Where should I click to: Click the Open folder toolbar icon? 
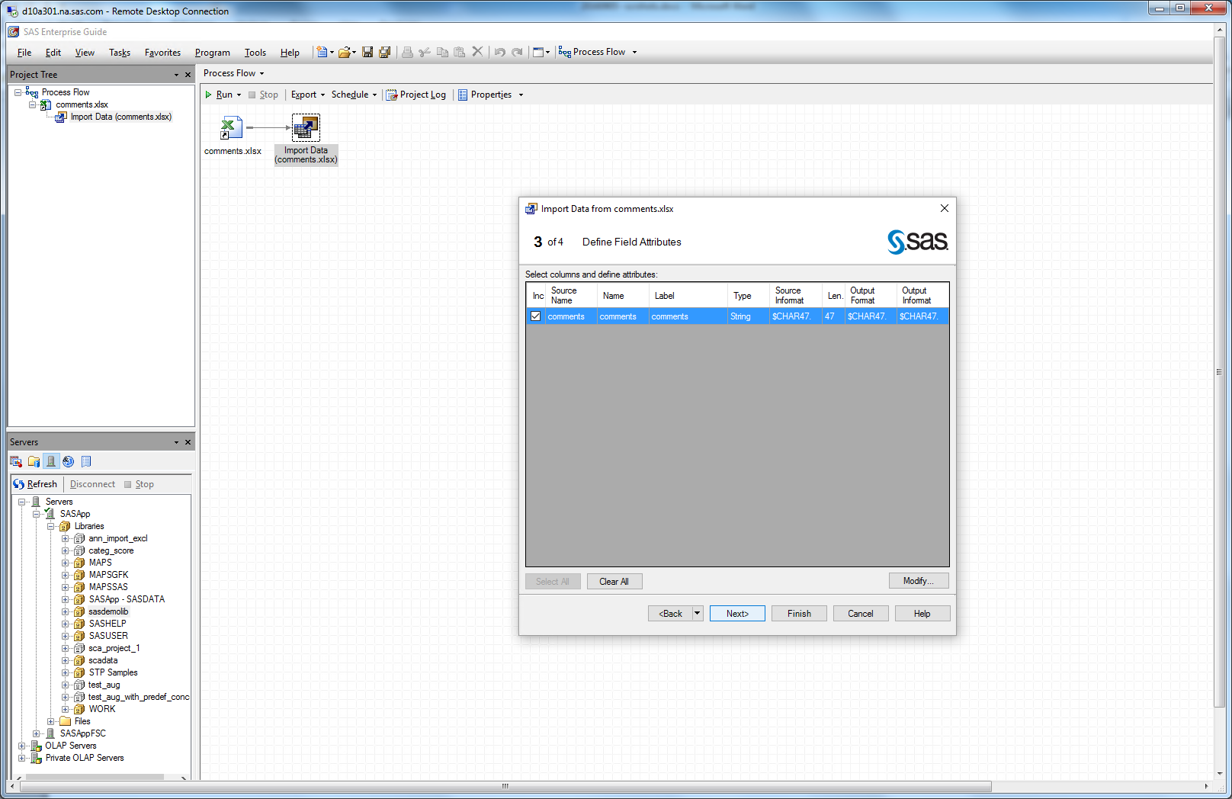345,52
